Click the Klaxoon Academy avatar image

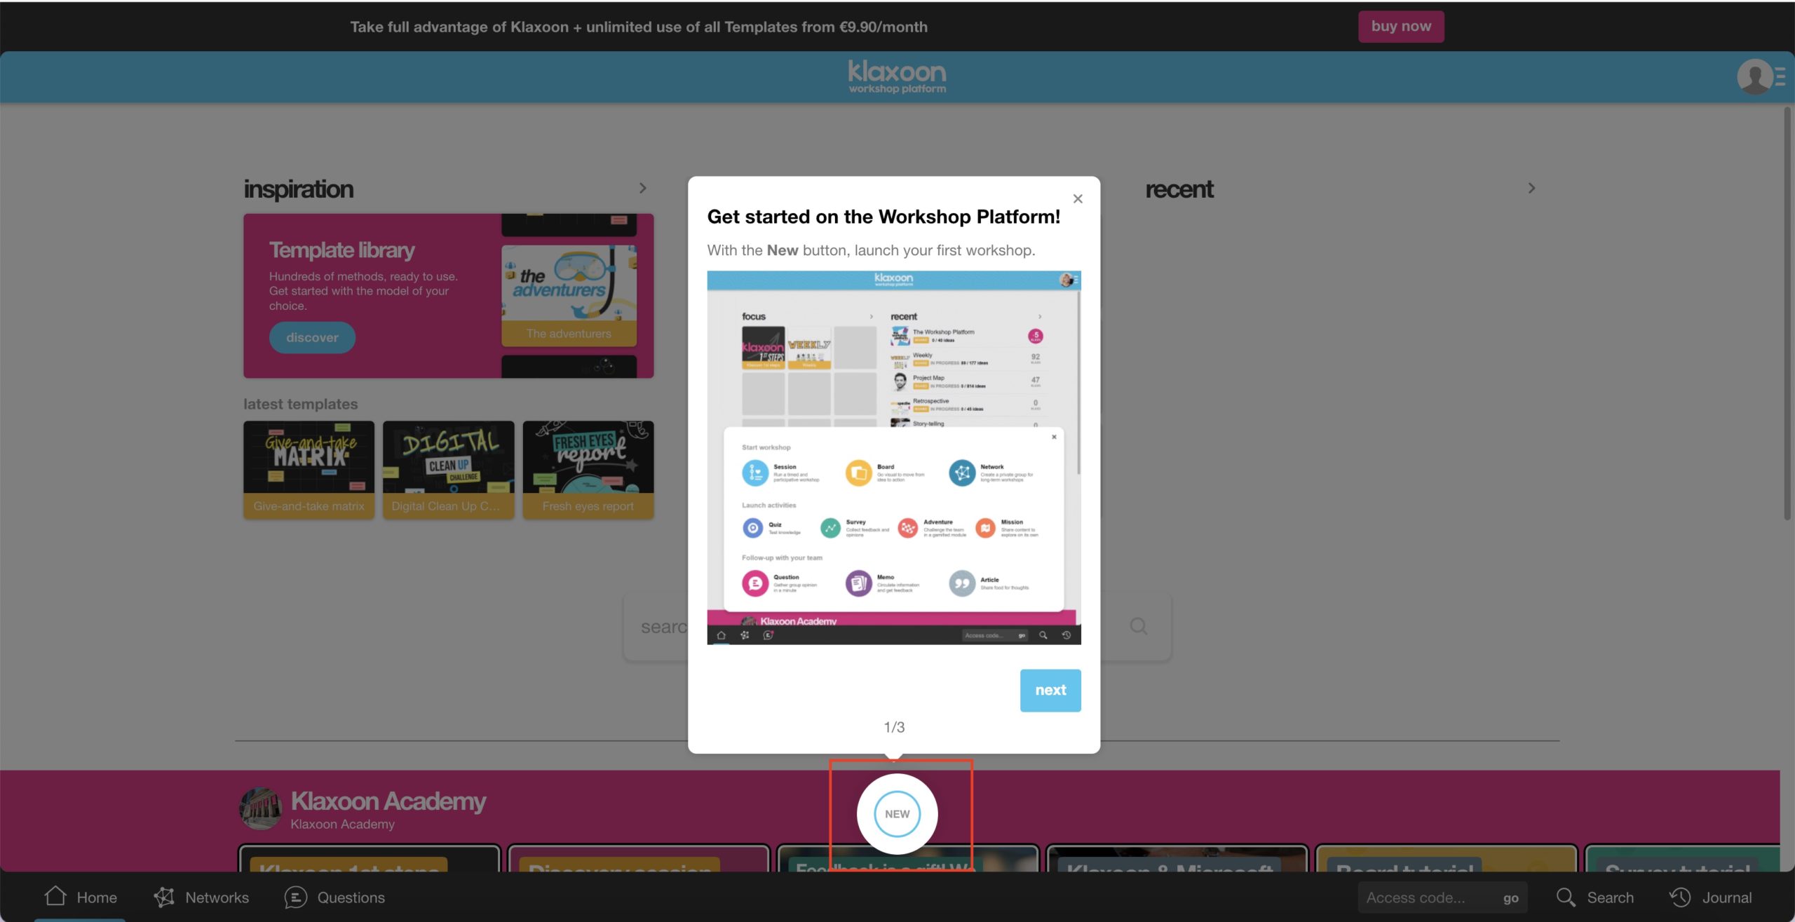click(x=260, y=808)
